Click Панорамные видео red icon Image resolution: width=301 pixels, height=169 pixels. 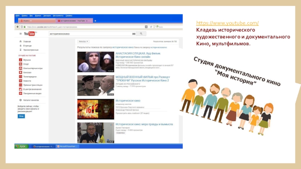21,94
